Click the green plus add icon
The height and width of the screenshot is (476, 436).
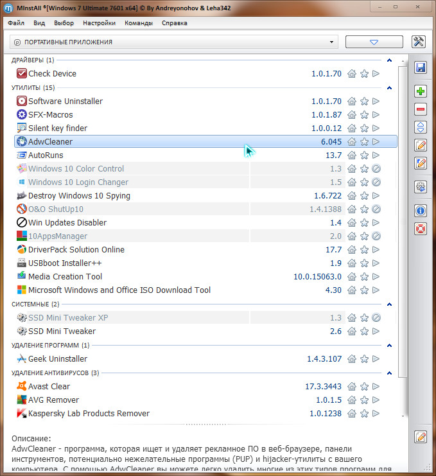tap(421, 91)
